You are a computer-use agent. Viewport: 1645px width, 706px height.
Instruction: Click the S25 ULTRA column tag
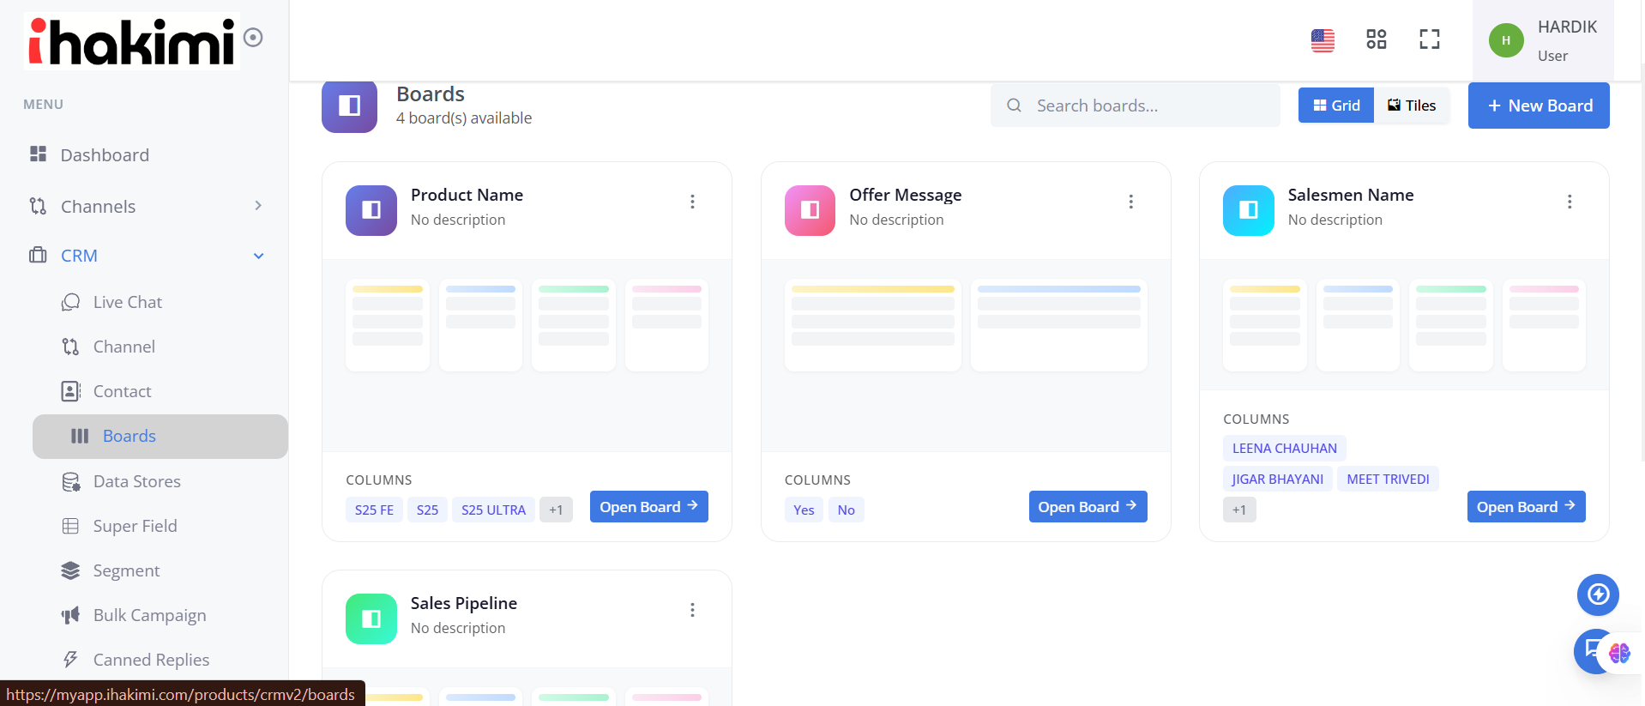tap(493, 510)
